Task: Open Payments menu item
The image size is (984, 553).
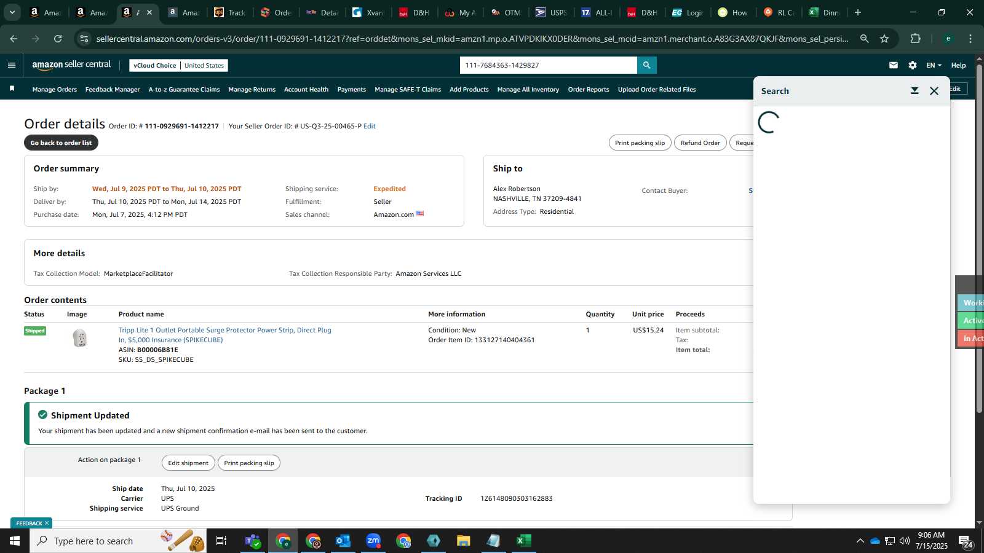Action: tap(352, 90)
